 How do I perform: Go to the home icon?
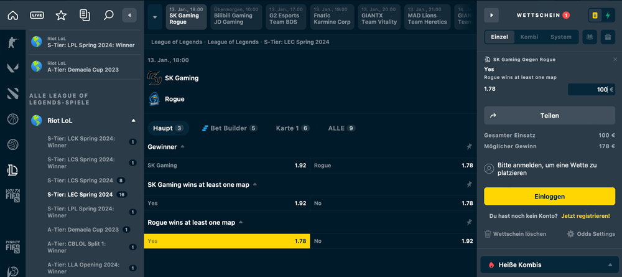coord(12,16)
